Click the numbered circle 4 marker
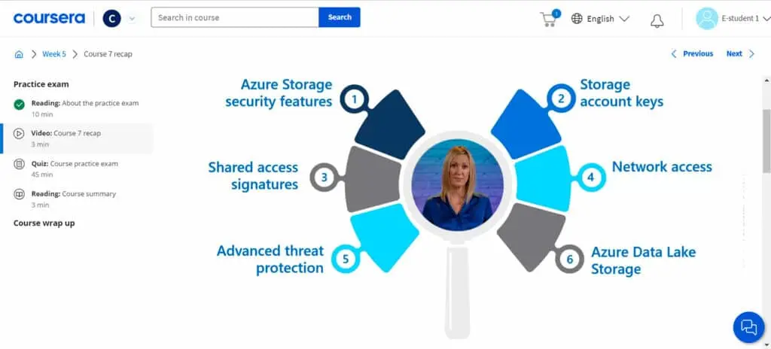Viewport: 771px width, 349px height. [x=591, y=177]
